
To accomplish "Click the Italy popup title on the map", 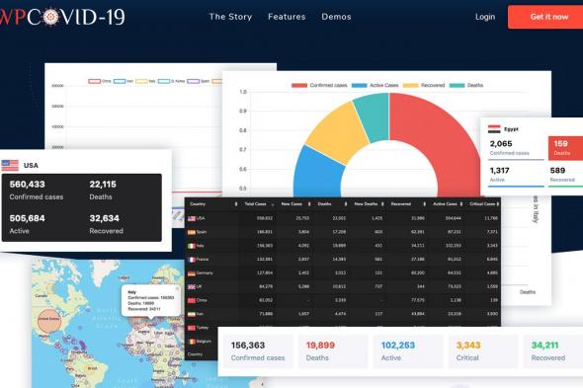I will pos(131,292).
